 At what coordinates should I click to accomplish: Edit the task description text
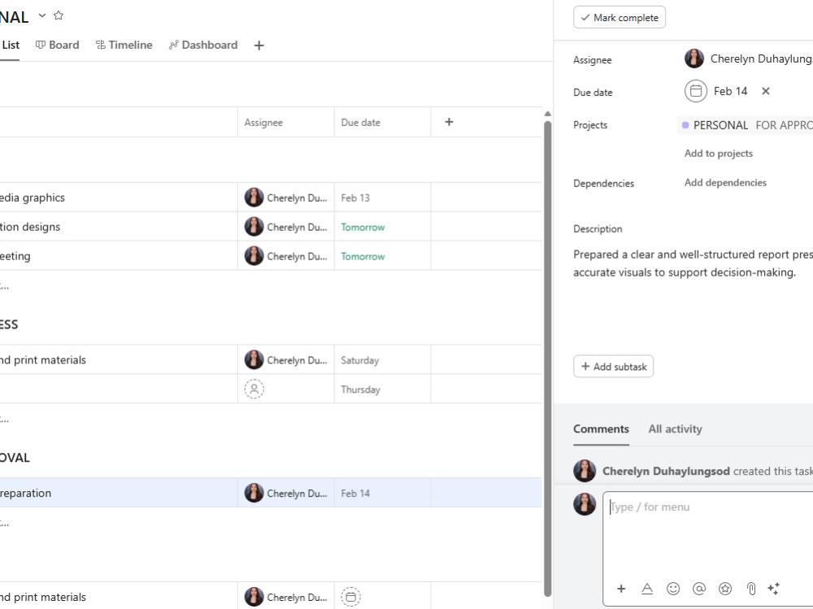pos(693,263)
